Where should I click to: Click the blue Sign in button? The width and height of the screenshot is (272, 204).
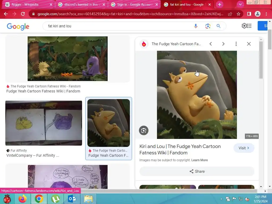tap(262, 26)
